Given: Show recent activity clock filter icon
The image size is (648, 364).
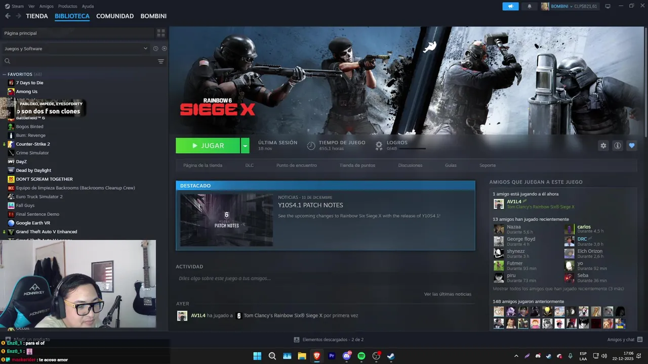Looking at the screenshot, I should (x=156, y=49).
